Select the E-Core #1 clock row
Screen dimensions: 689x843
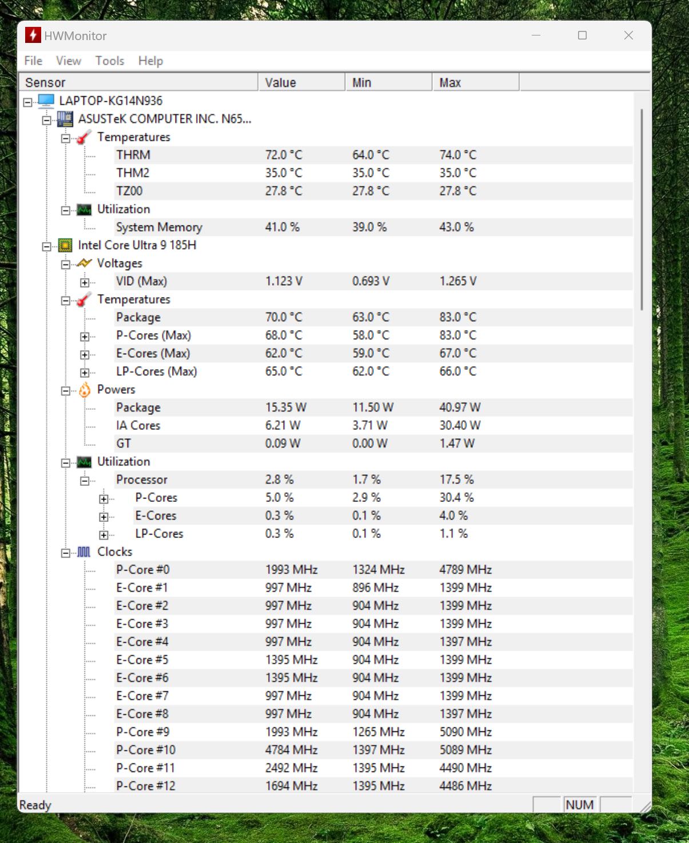coord(374,588)
